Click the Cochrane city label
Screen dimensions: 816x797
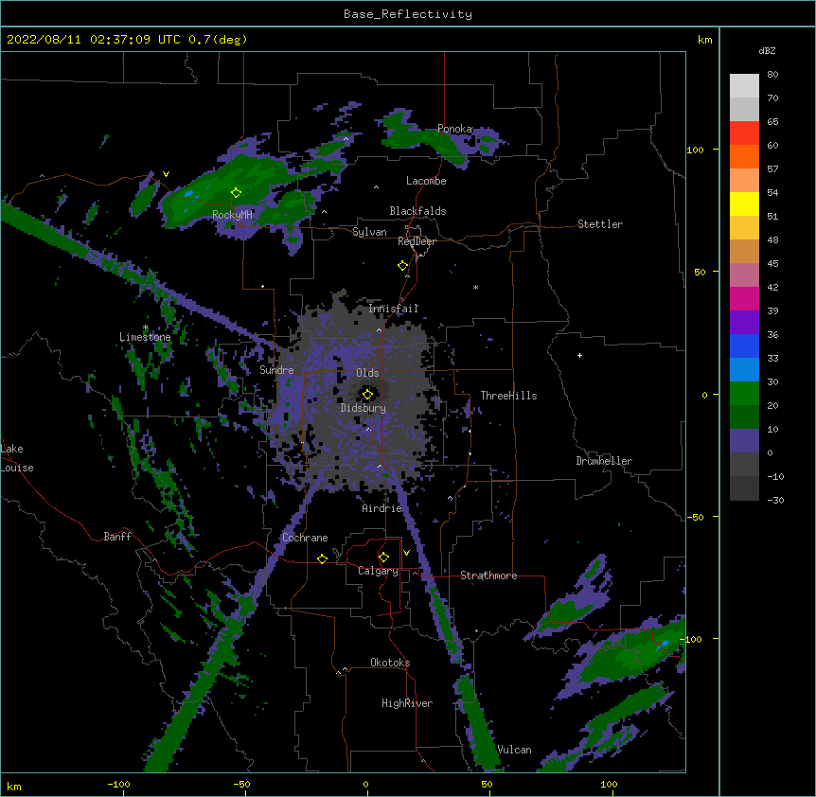pos(305,538)
